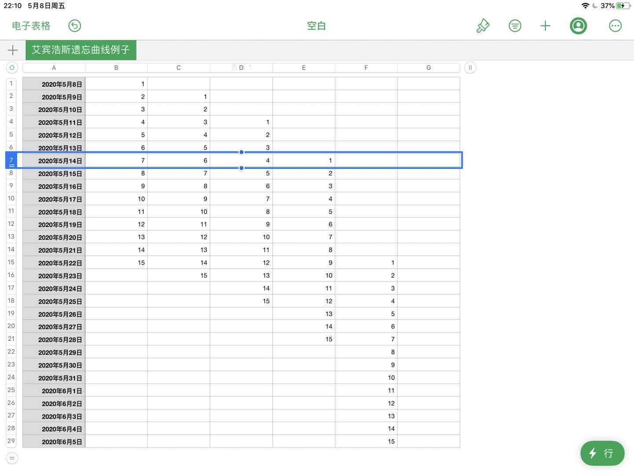
Task: Tap column G cell in 2020年5月14日 row
Action: tap(428, 161)
